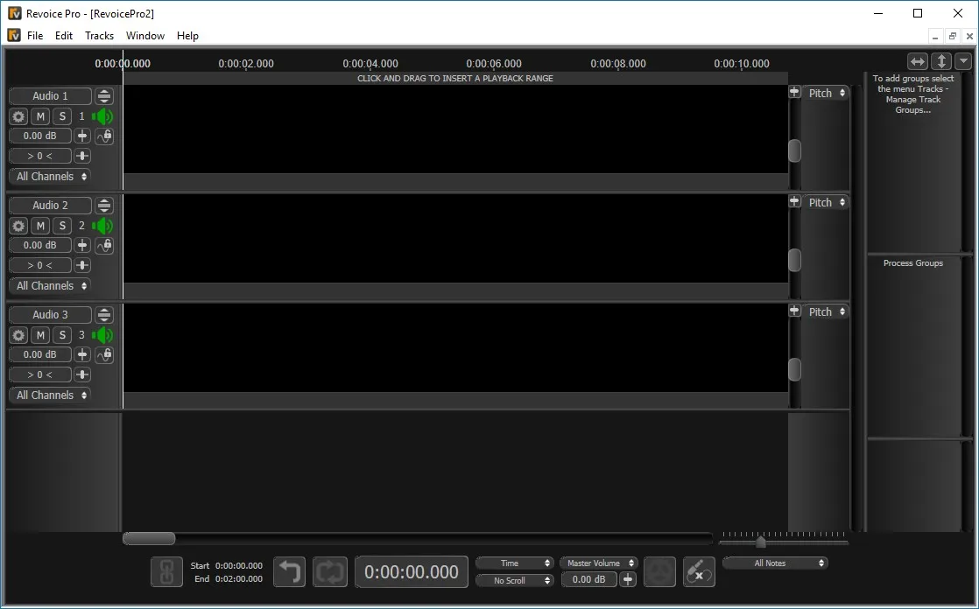Click Audio 2 volume 0.00 dB field
Viewport: 979px width, 609px height.
(x=40, y=245)
